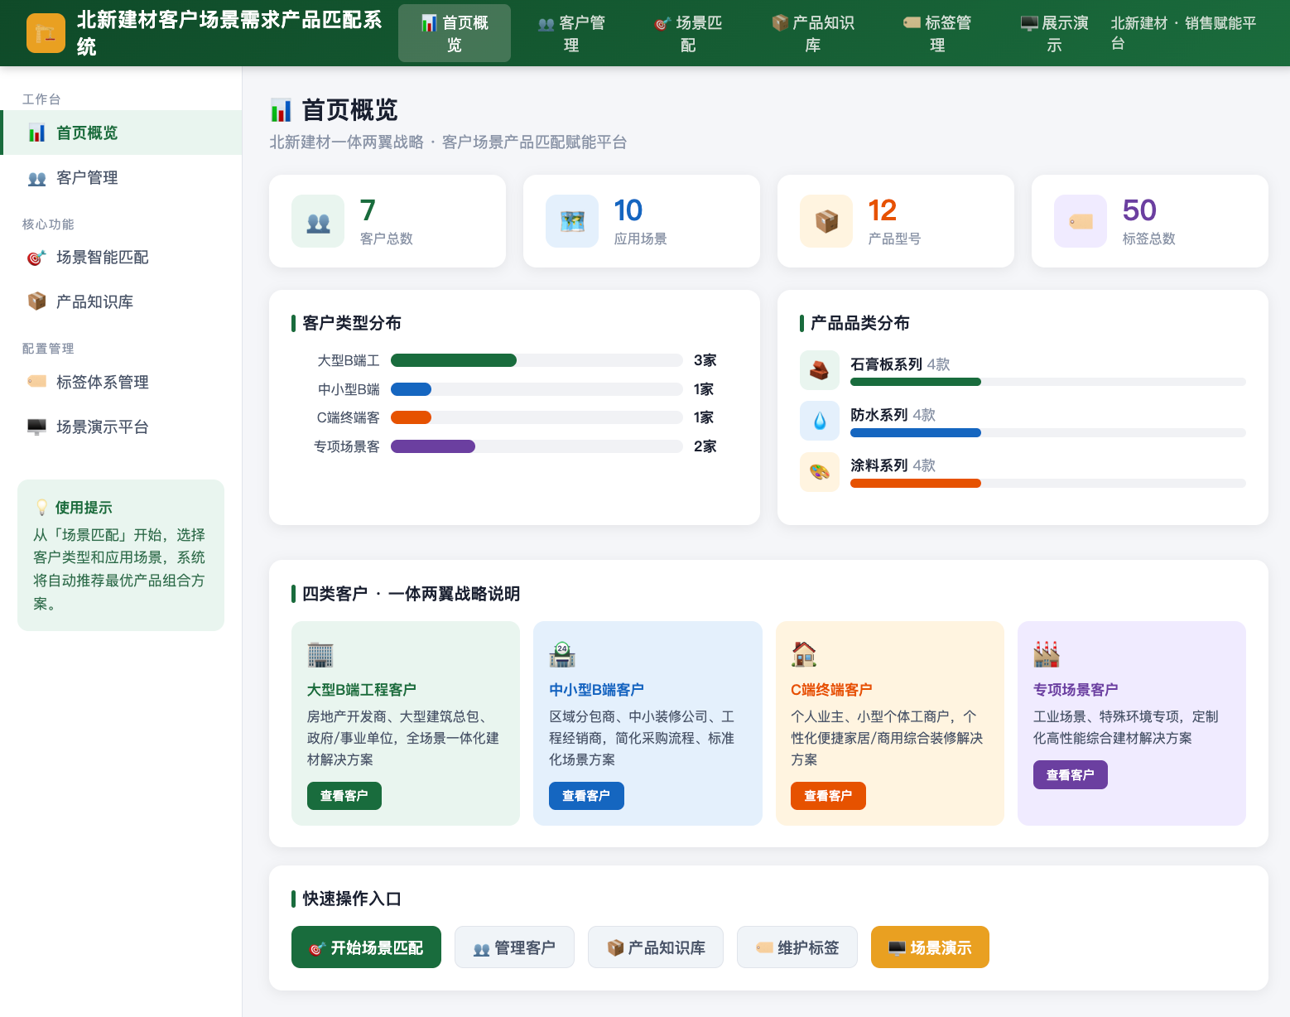Click the 石膏板系列 brick icon
Viewport: 1290px width, 1017px height.
click(820, 370)
